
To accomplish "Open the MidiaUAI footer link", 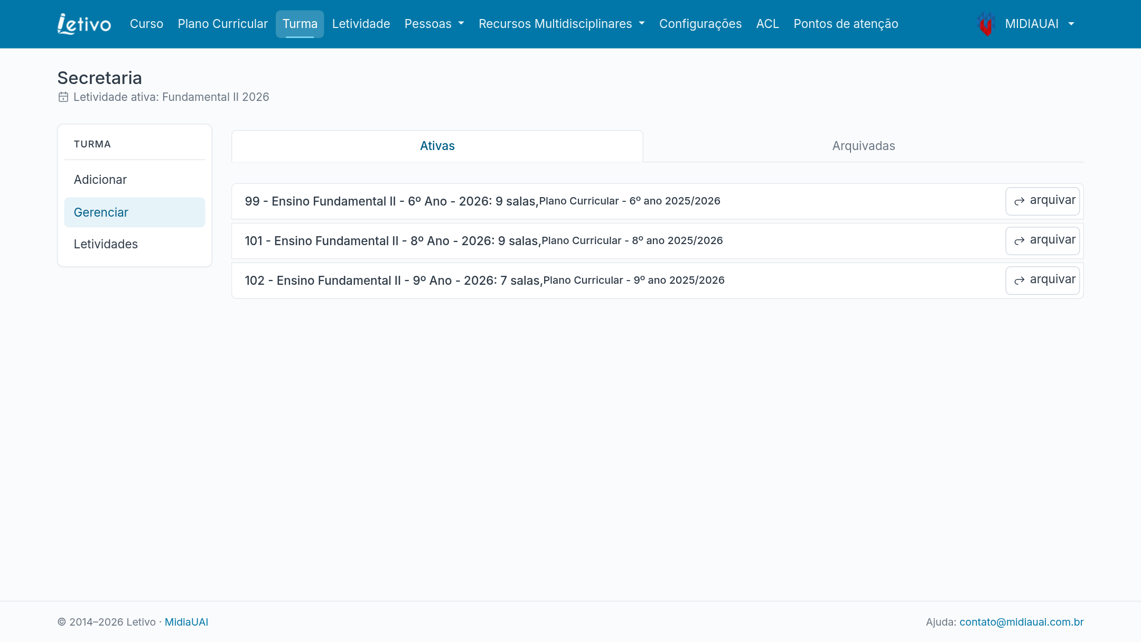I will (x=186, y=622).
